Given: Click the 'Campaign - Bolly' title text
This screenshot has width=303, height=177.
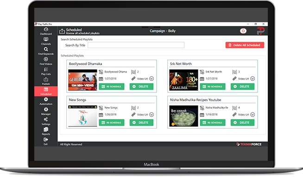Looking at the screenshot, I should [x=163, y=31].
